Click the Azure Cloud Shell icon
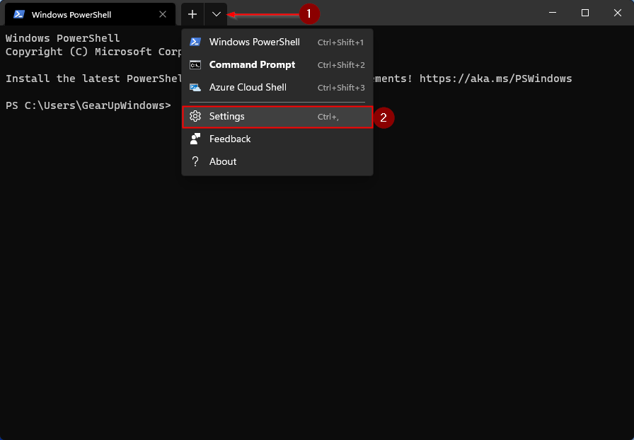 (x=195, y=87)
